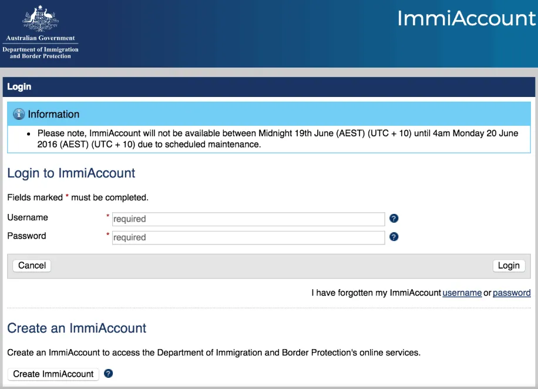
Task: Click the Create ImmiAccount button
Action: pyautogui.click(x=53, y=374)
